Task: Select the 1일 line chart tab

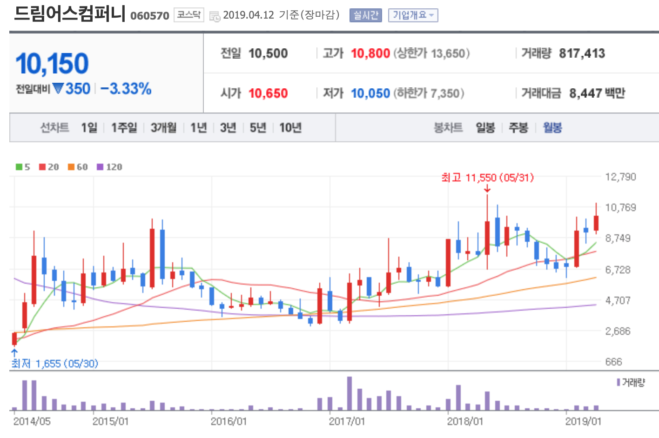Action: tap(89, 127)
